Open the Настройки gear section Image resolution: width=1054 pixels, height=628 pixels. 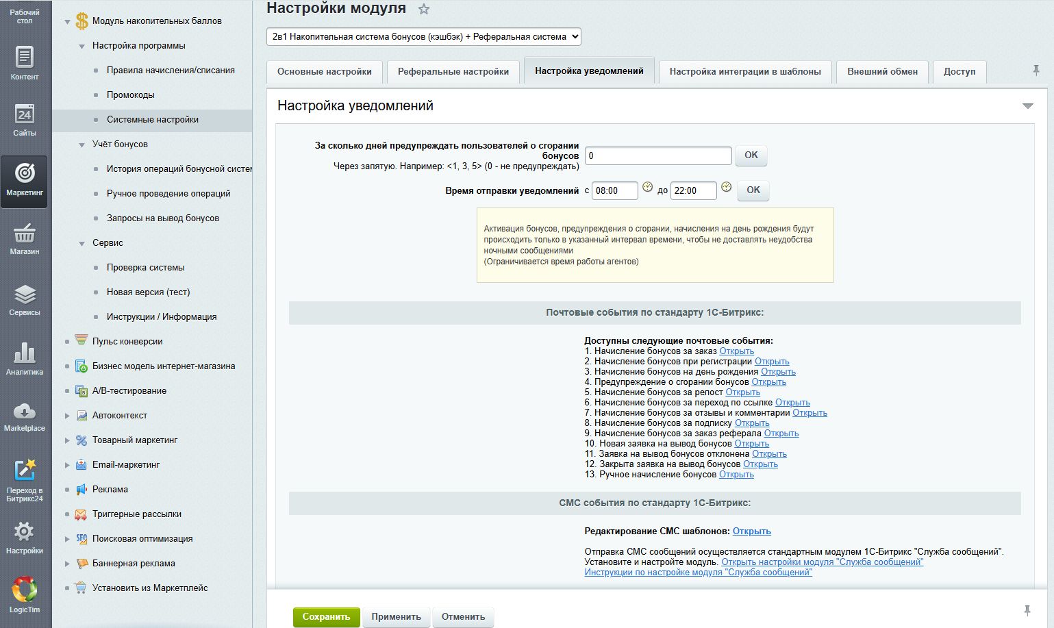(25, 537)
